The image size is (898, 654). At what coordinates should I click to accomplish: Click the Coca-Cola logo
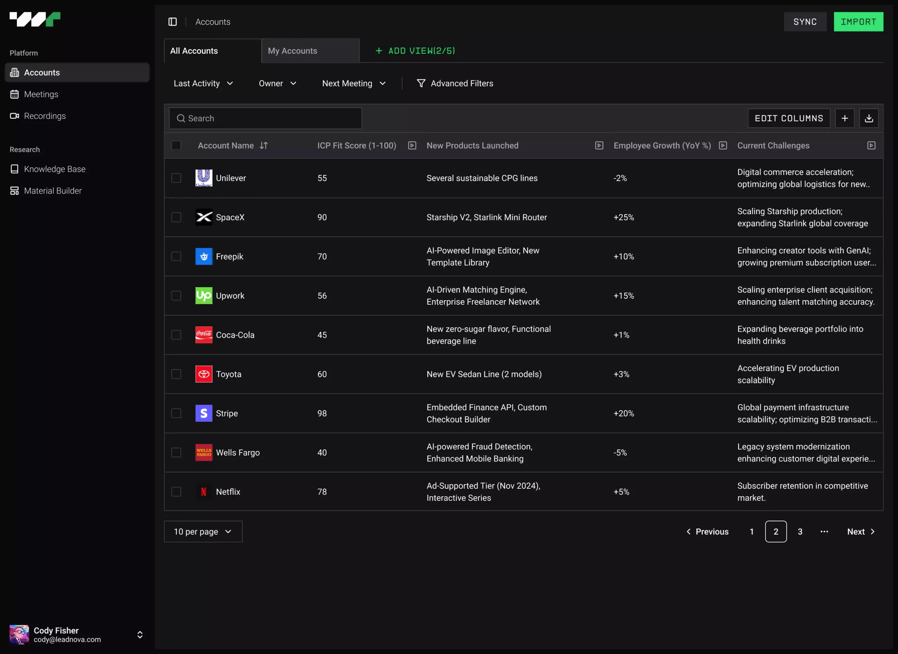204,335
